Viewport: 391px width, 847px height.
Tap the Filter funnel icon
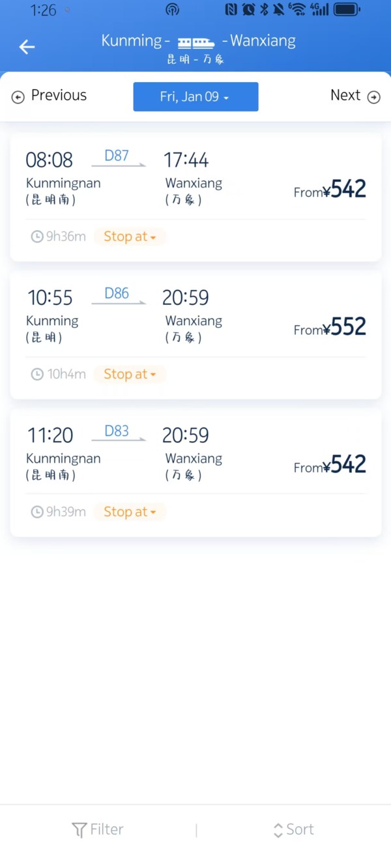click(x=78, y=829)
